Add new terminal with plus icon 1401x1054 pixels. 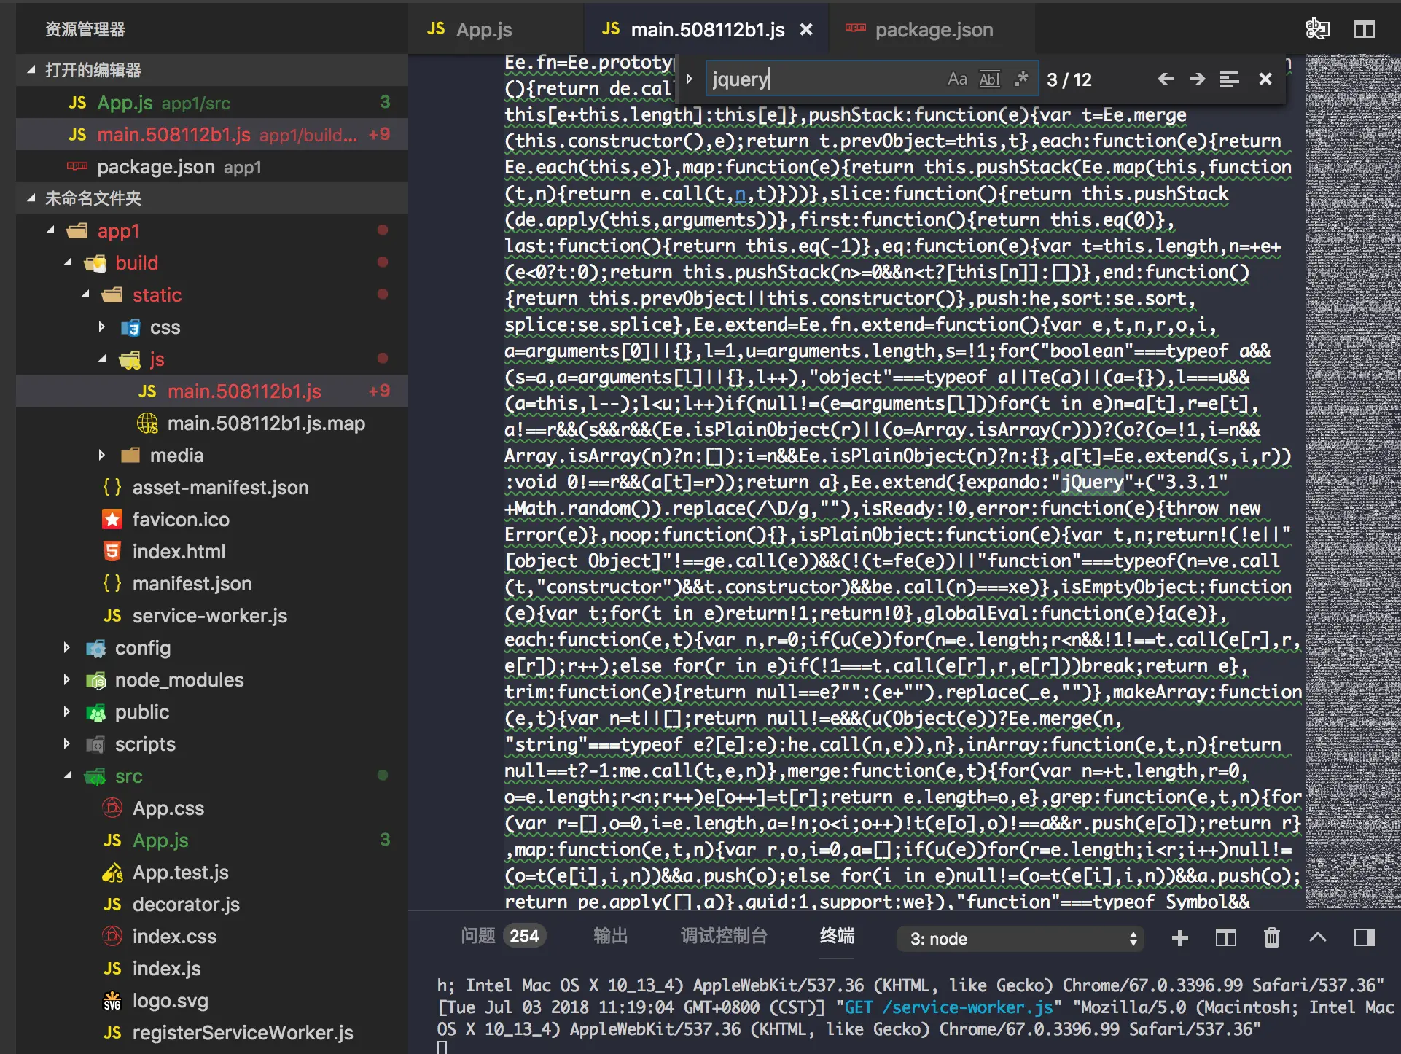click(1179, 938)
